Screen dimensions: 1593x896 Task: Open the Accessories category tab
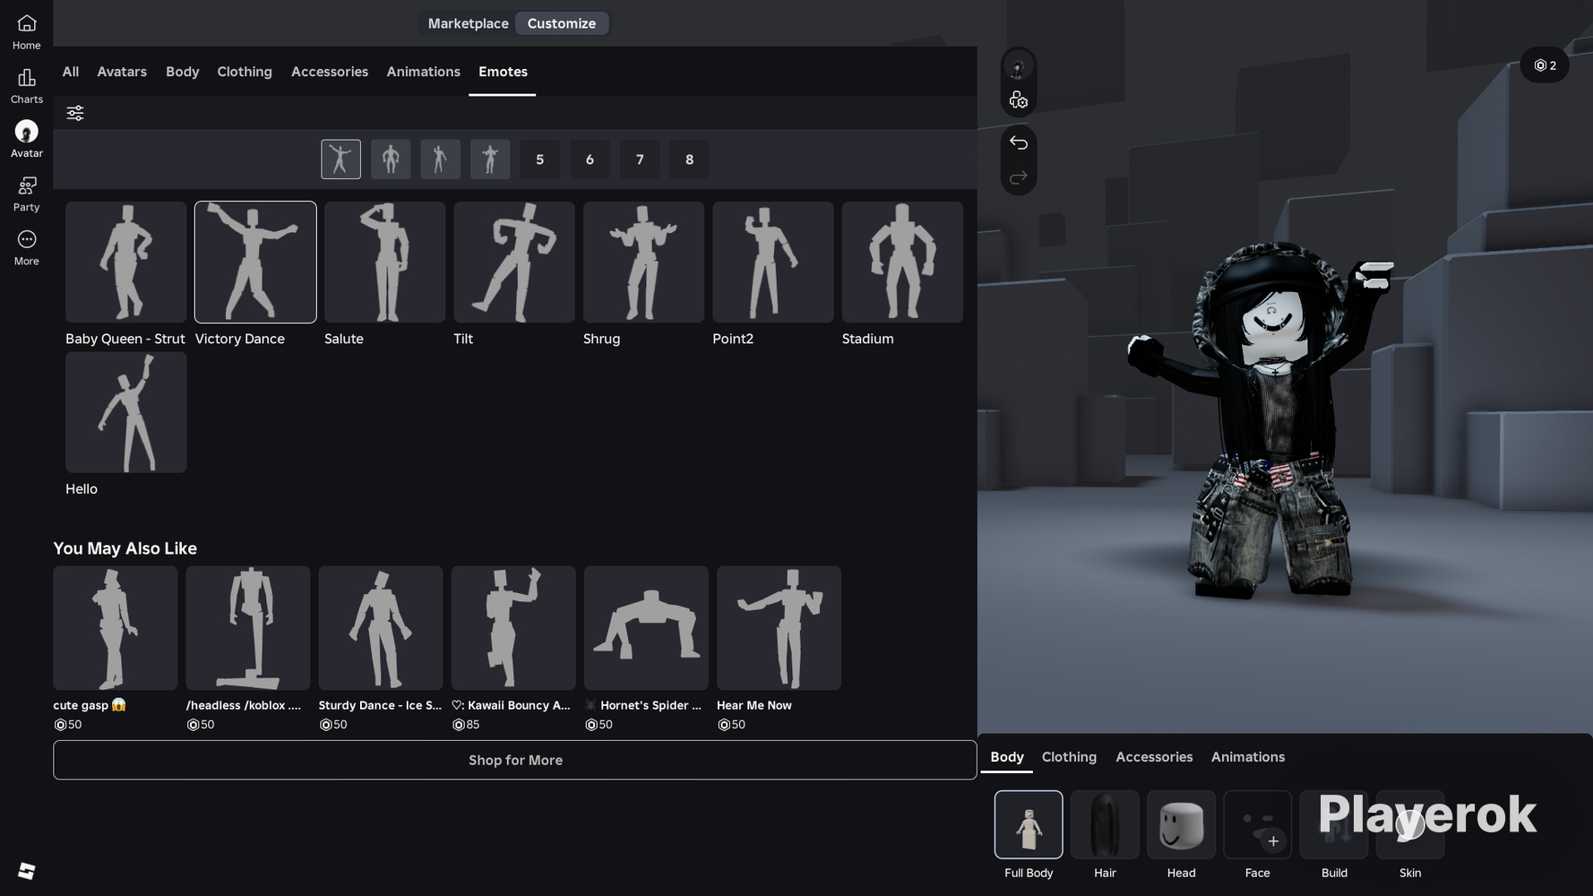click(330, 72)
